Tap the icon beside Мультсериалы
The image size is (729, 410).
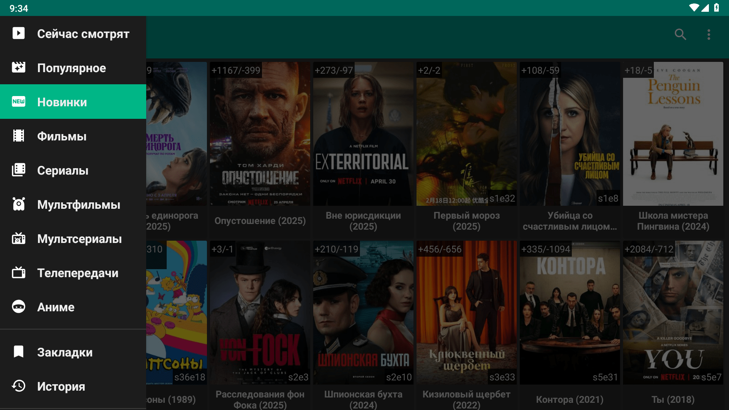click(19, 238)
